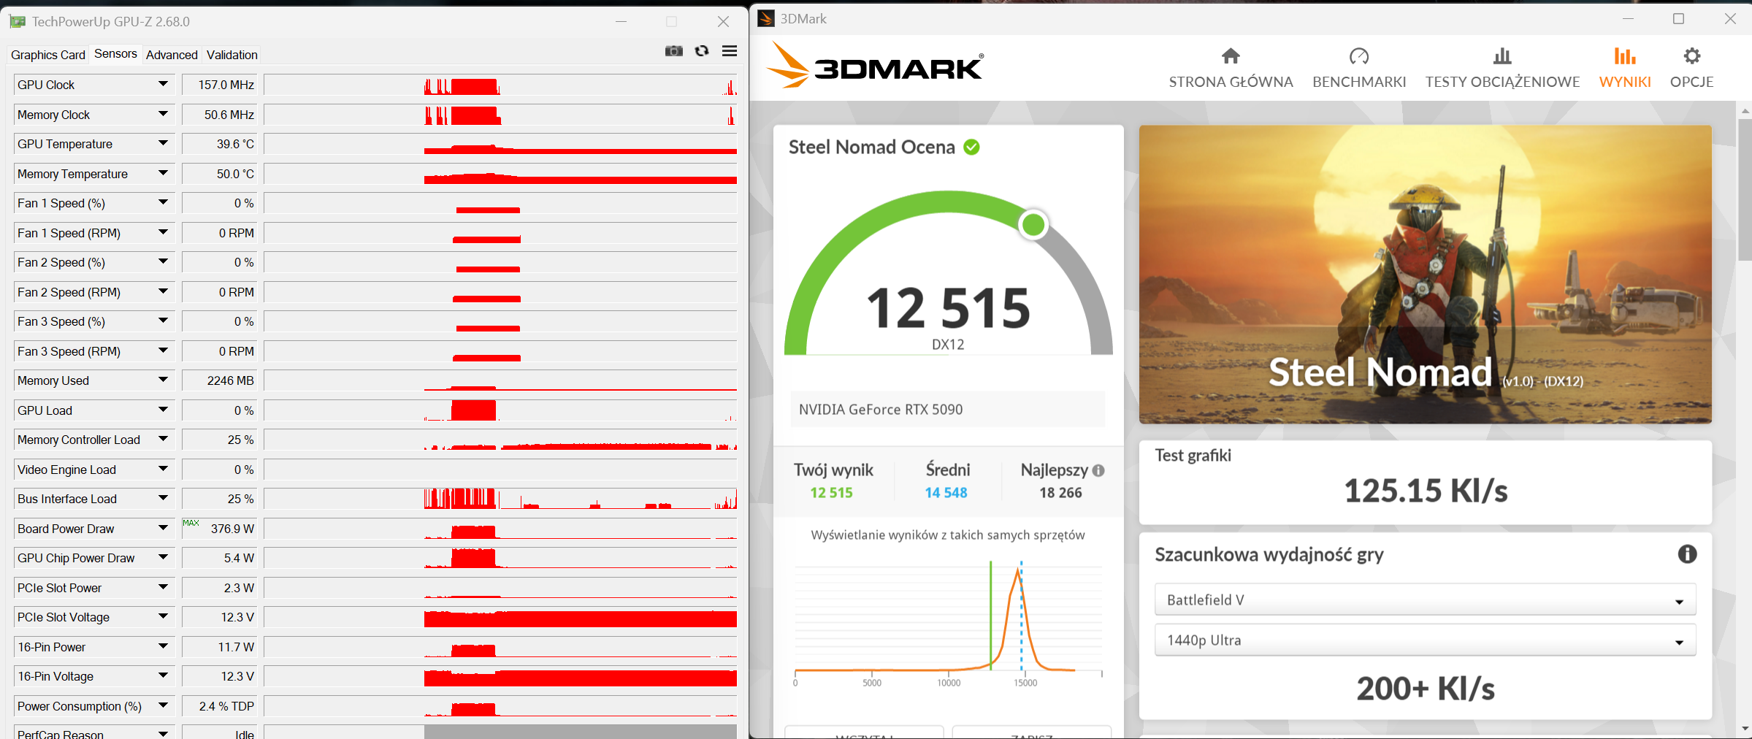
Task: Click the GPU-Z app icon in title bar
Action: [x=18, y=22]
